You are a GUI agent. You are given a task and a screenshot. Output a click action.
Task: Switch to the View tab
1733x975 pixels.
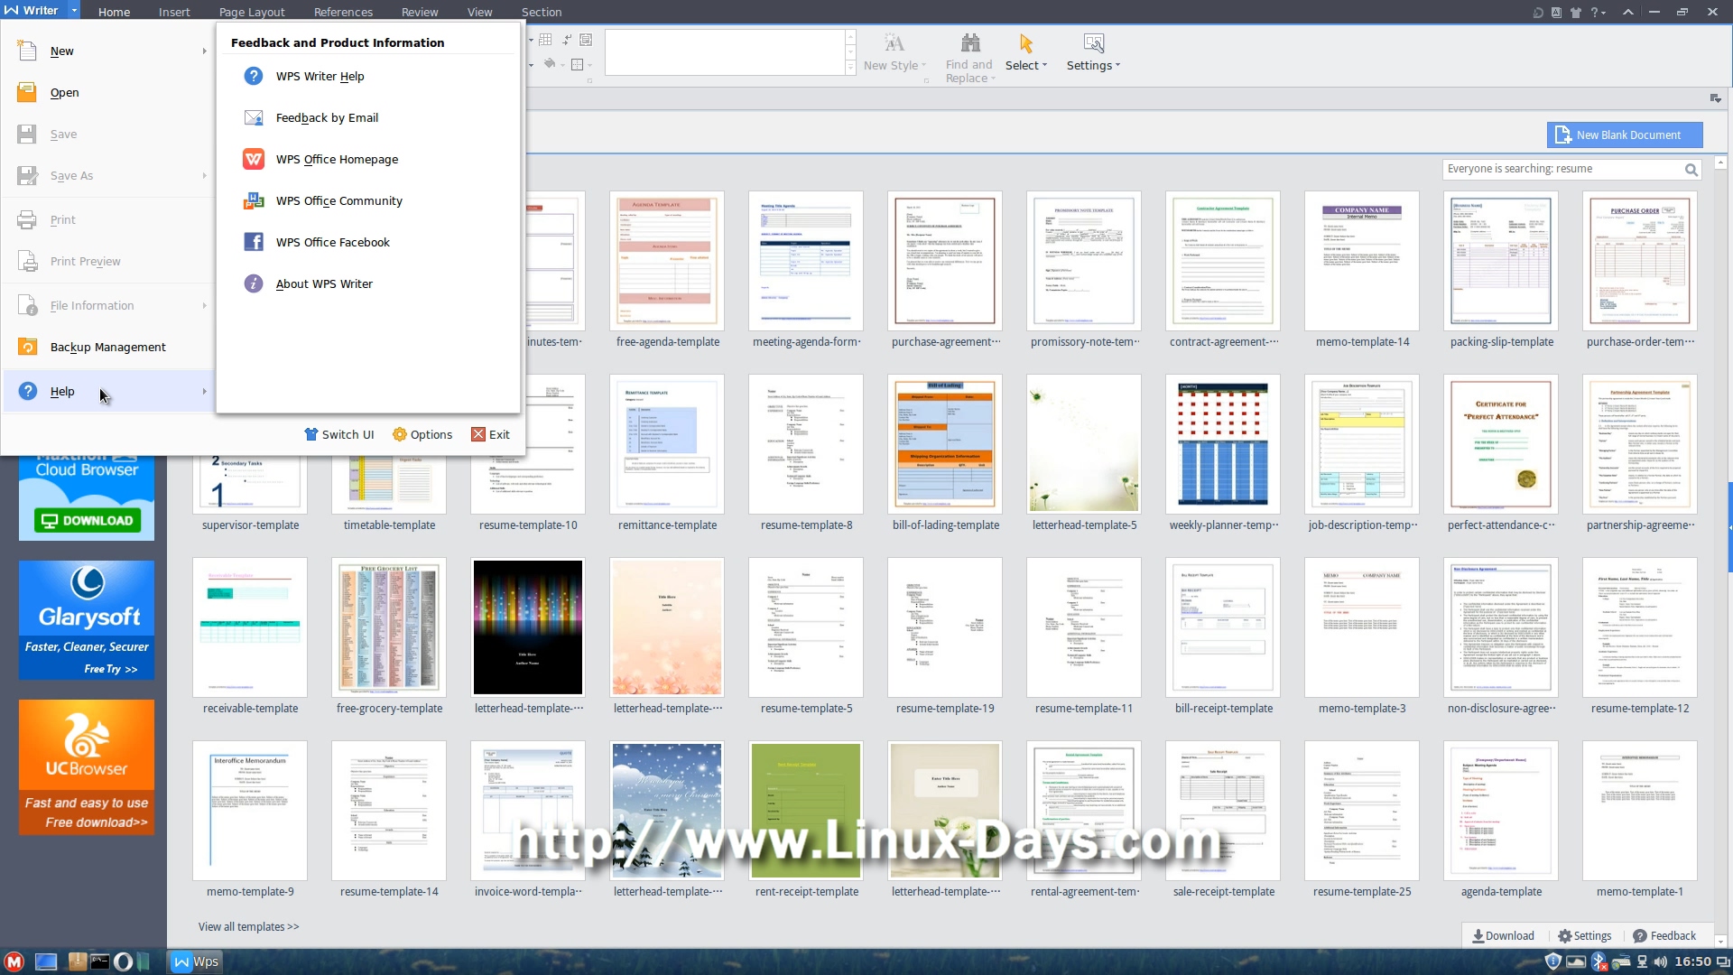pyautogui.click(x=480, y=12)
